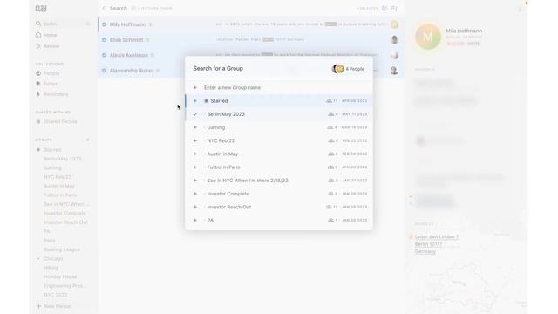Uncheck Alessandro Russo's checkbox

(105, 71)
